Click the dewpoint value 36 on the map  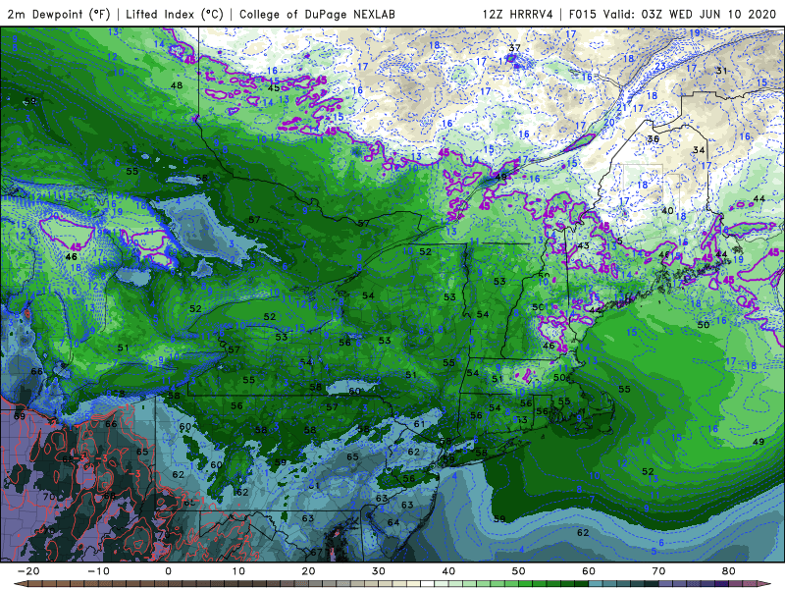(x=653, y=138)
